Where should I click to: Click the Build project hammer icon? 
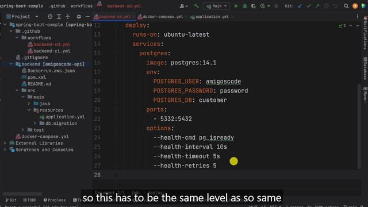pos(196,6)
